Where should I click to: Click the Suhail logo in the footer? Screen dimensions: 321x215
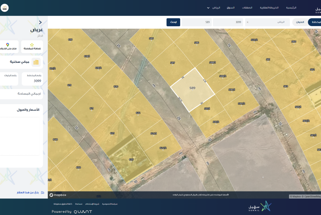[x=259, y=207]
